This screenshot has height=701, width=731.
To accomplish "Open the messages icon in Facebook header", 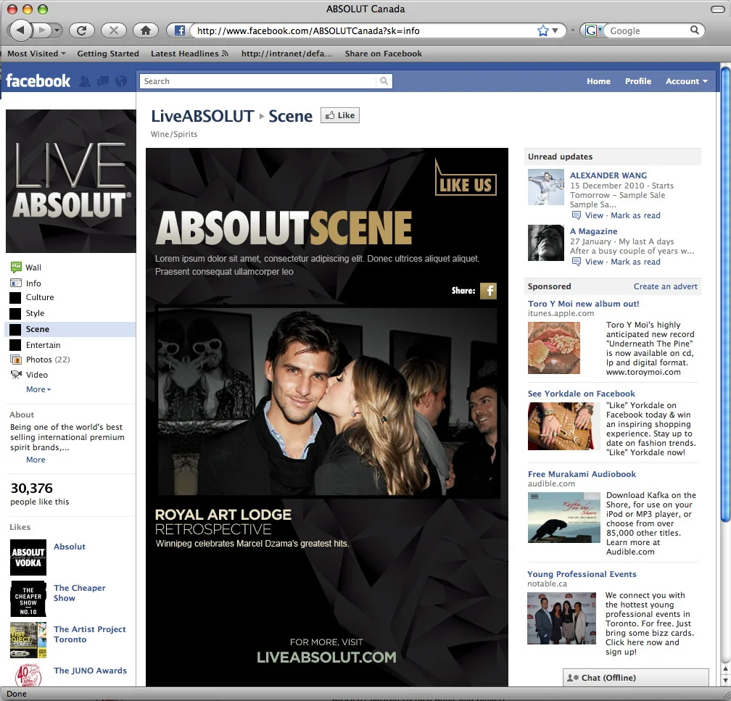I will 103,82.
